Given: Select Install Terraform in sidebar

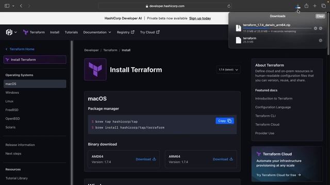Looking at the screenshot, I should (x=35, y=60).
